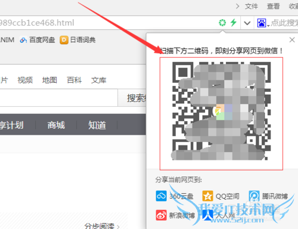The height and width of the screenshot is (229, 298).
Task: Expand the menu bar chevron arrow
Action: (x=237, y=7)
